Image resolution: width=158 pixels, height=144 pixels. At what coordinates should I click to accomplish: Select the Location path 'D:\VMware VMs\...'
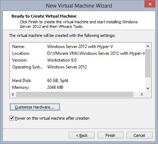coord(96,53)
